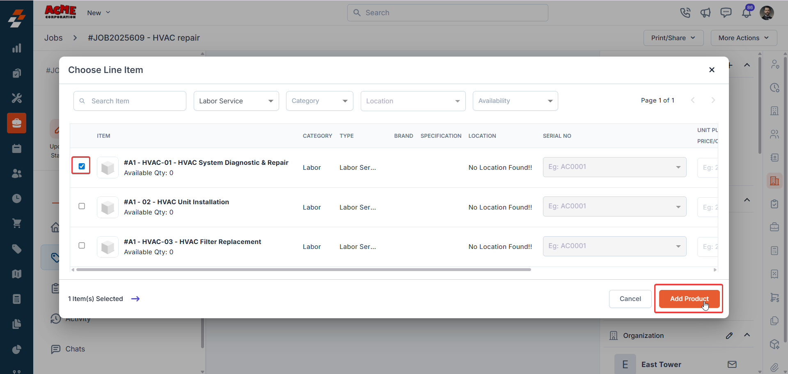Open the attachment paperclip icon in right rail
788x374 pixels.
tap(774, 367)
